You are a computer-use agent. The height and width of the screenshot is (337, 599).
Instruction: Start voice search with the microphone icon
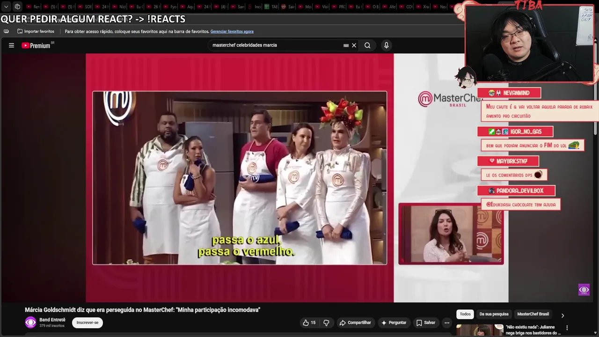point(386,45)
